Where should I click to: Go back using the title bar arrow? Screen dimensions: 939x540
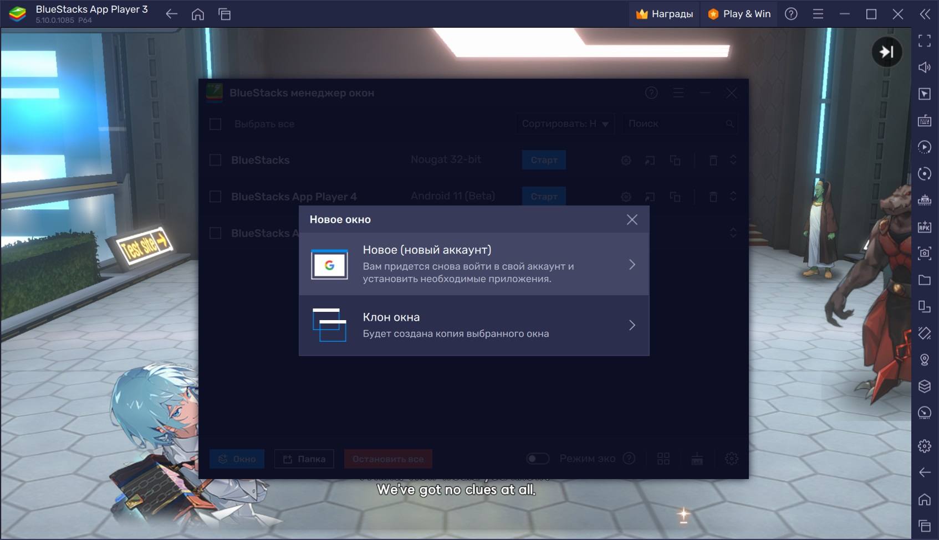172,14
